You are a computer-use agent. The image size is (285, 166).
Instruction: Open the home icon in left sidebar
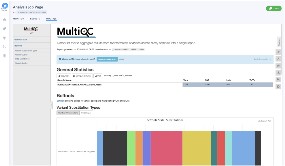4,20
